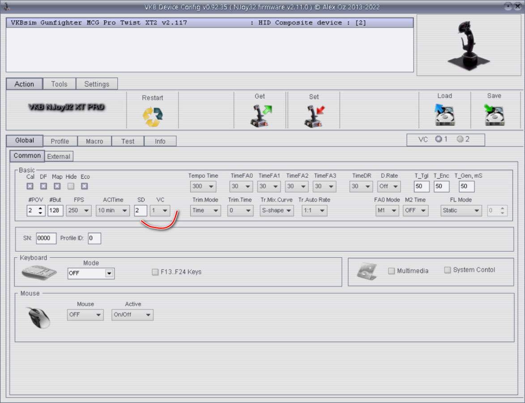Switch to the Global tab
The image size is (525, 403).
click(x=25, y=141)
